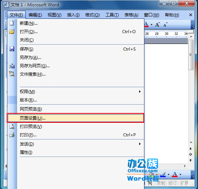Click the vertical scrollbar thumb
198x189 pixels.
click(x=191, y=55)
